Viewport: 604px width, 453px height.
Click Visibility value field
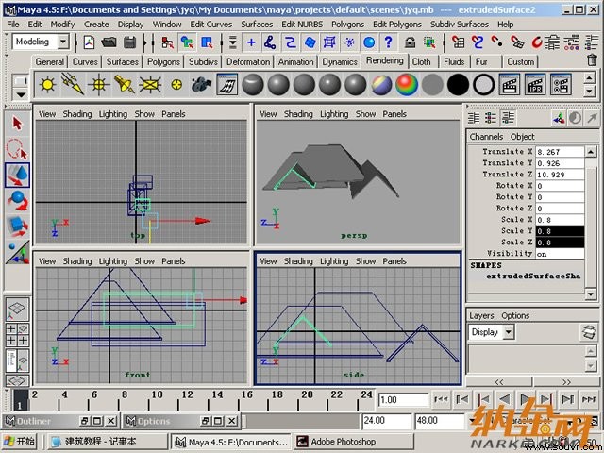(x=560, y=254)
